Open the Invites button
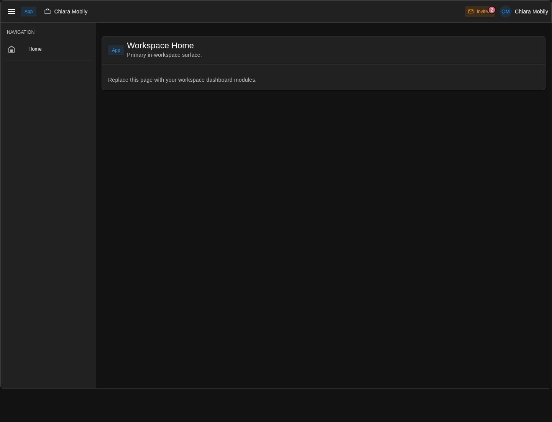552x422 pixels. [480, 12]
